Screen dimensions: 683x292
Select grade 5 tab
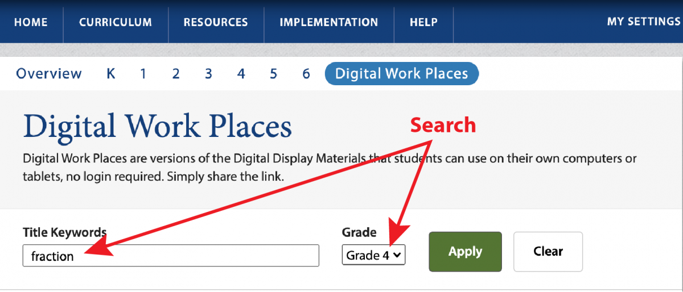(274, 74)
